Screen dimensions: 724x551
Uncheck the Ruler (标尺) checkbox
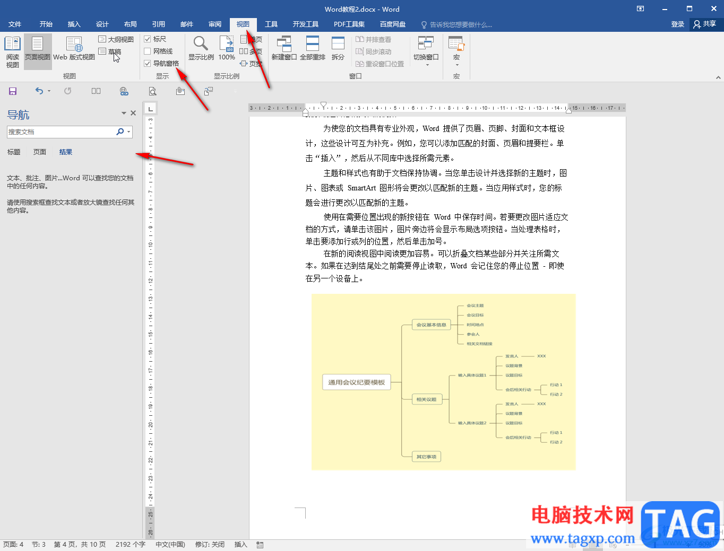coord(148,39)
